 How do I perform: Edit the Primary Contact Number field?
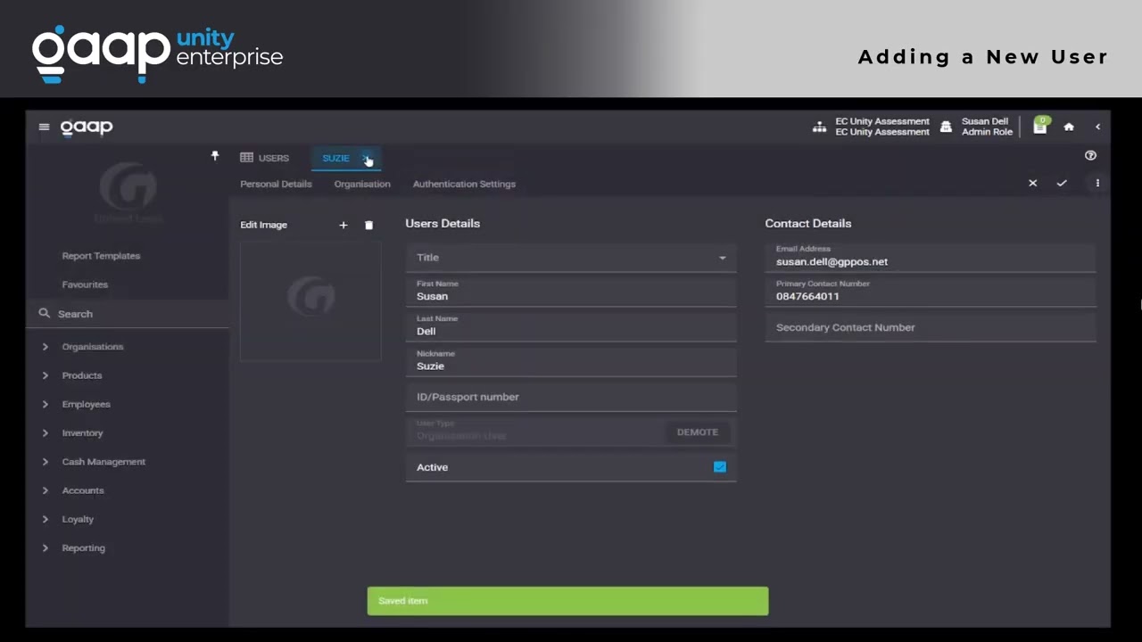click(931, 292)
